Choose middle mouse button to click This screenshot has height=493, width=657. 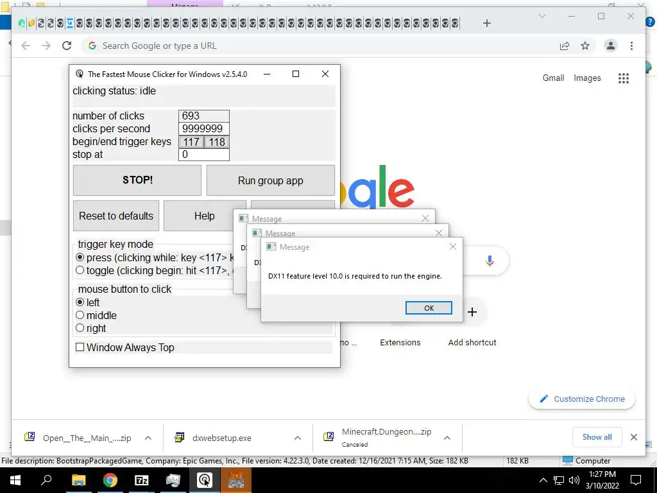point(80,315)
